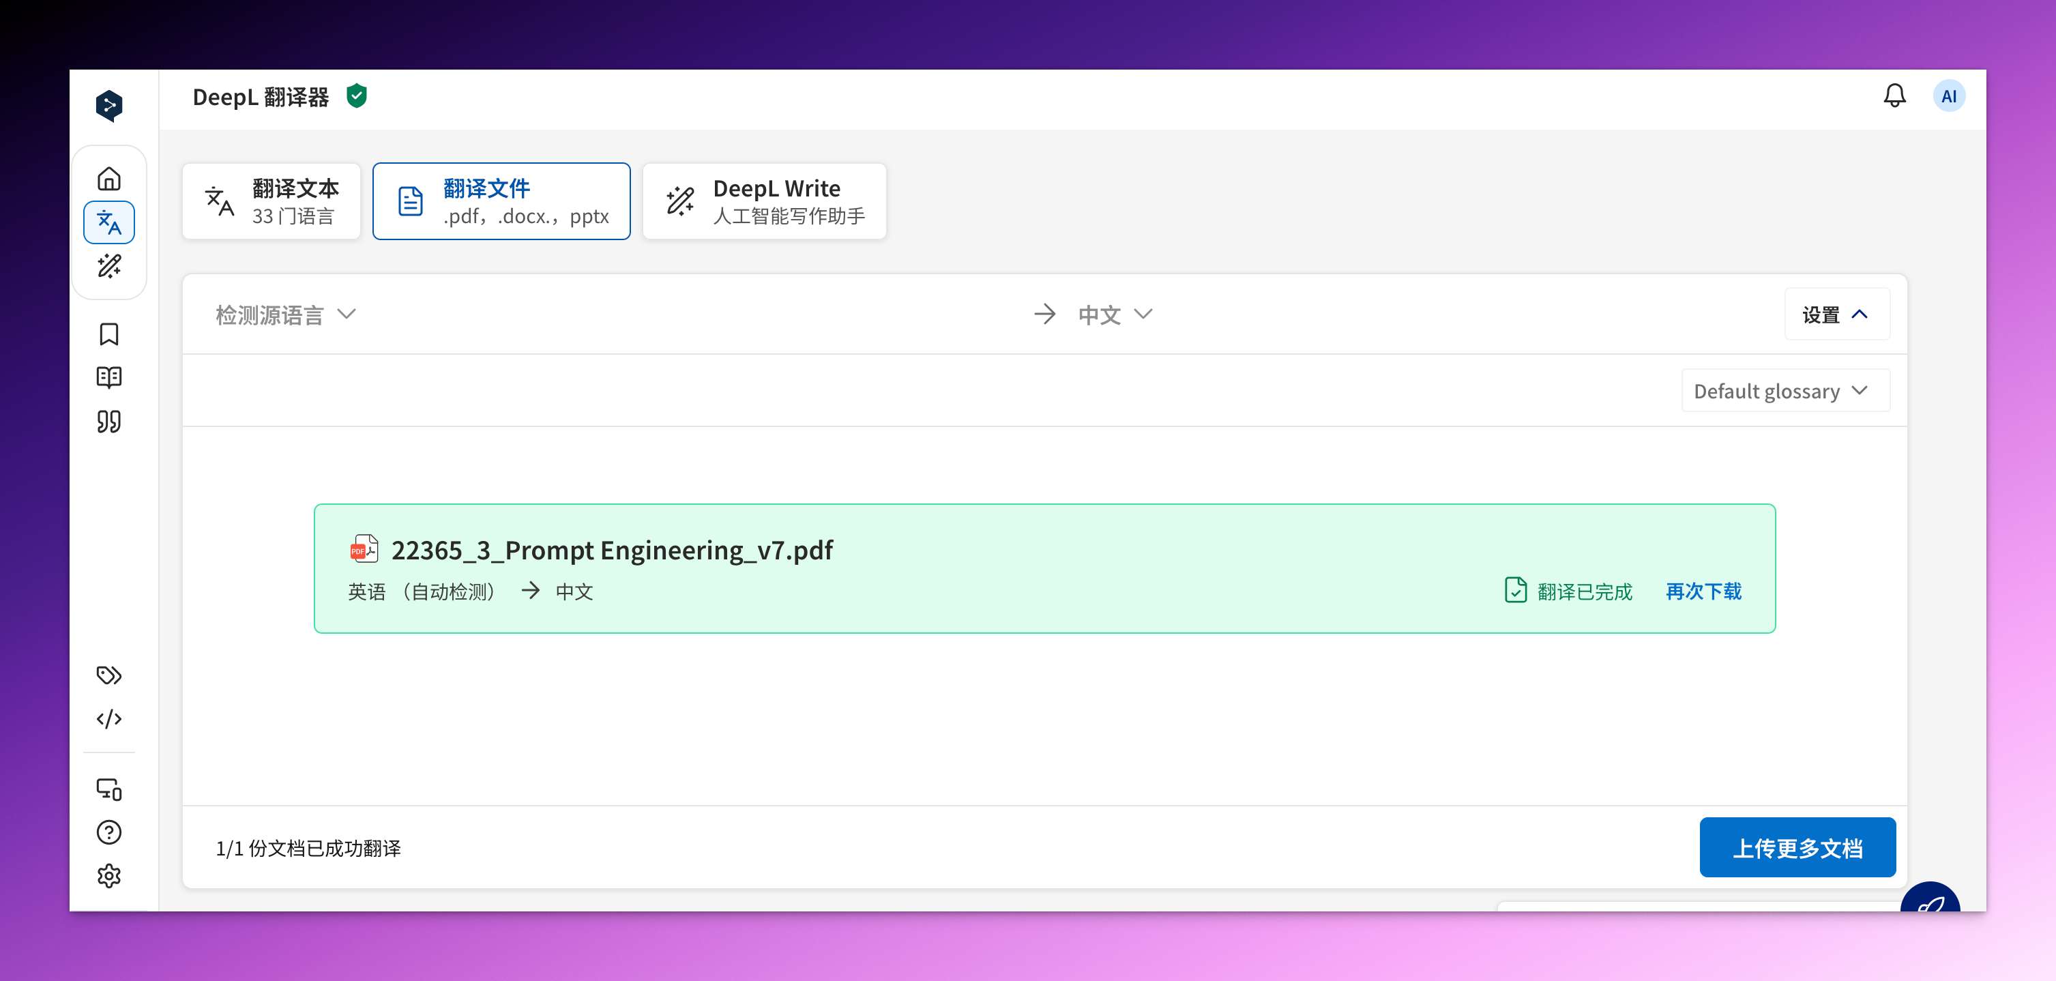The height and width of the screenshot is (981, 2056).
Task: Open DeepL Write wand sidebar icon
Action: [x=108, y=266]
